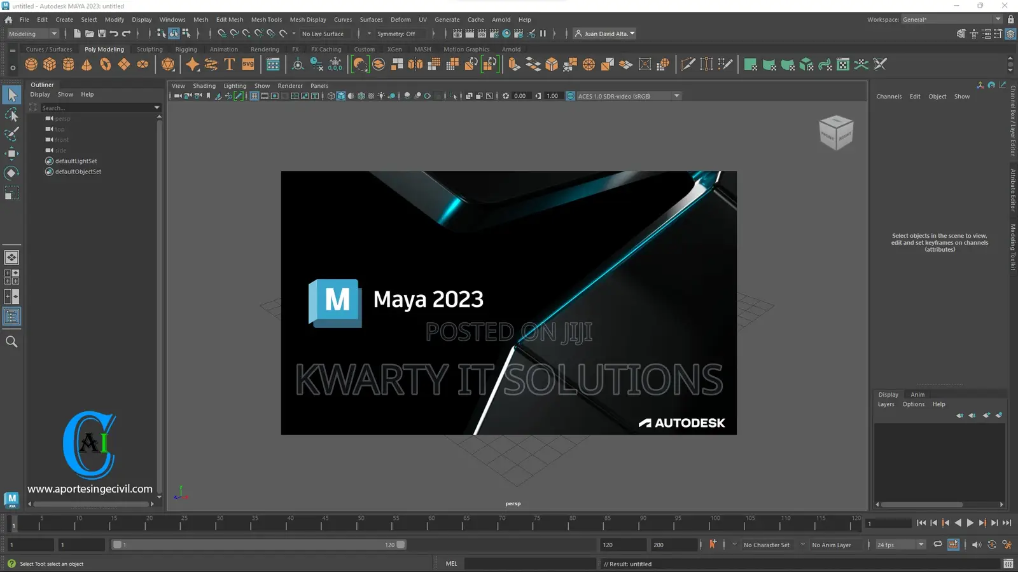1018x572 pixels.
Task: Toggle the Outliner panel button in left sidebar
Action: tap(11, 317)
